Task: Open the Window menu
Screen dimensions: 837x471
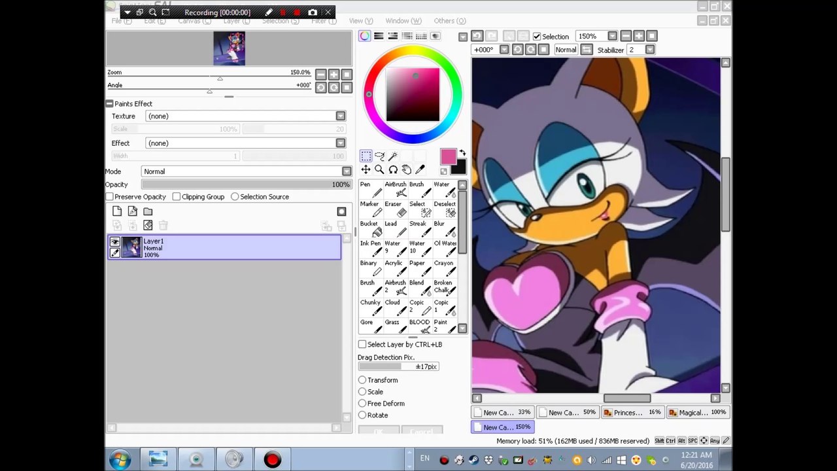Action: point(403,21)
